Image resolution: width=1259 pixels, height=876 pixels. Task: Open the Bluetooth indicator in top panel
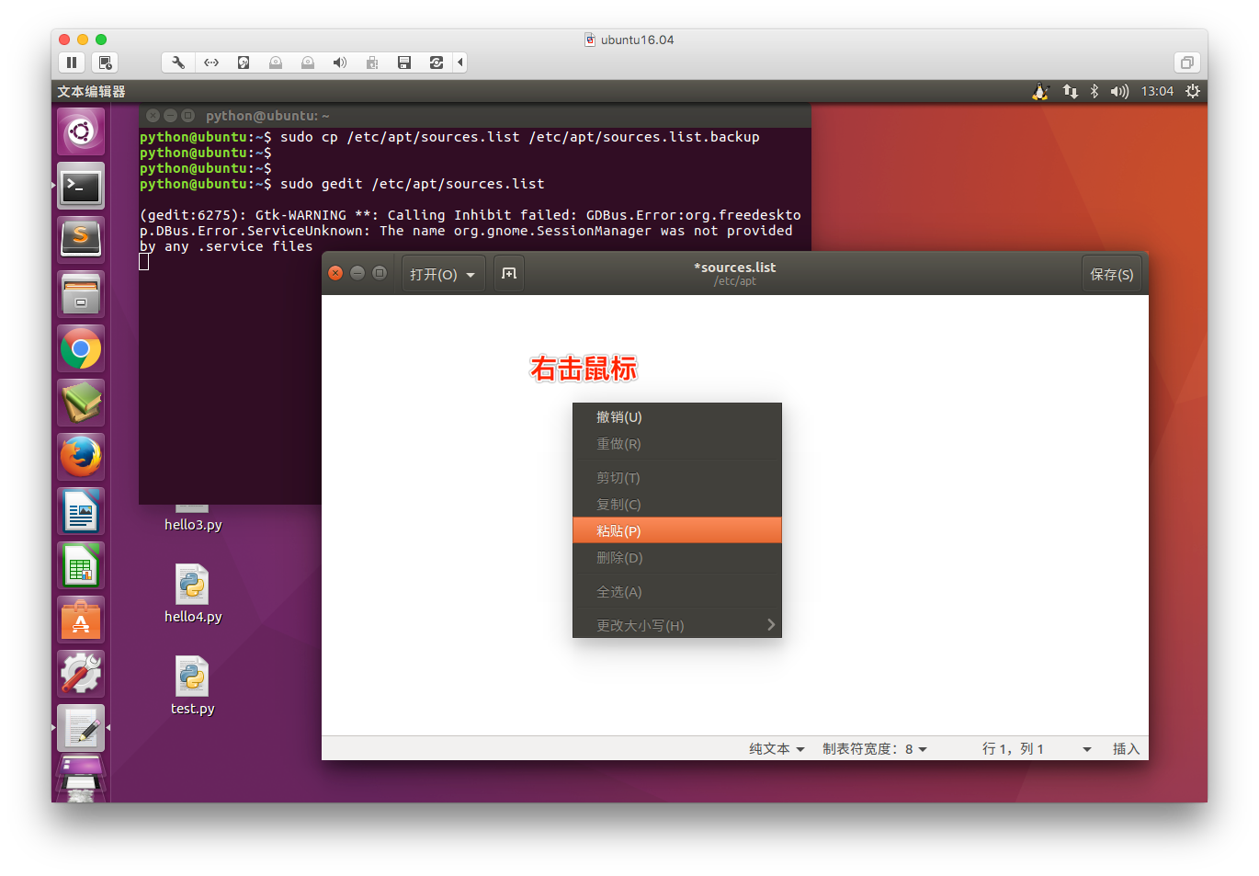click(x=1095, y=91)
